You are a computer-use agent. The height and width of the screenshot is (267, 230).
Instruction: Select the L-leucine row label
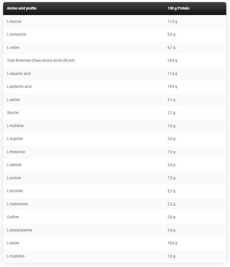14,21
